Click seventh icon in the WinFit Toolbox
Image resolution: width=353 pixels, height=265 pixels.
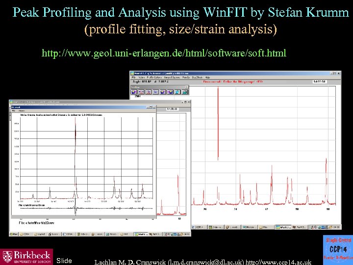tap(177, 92)
